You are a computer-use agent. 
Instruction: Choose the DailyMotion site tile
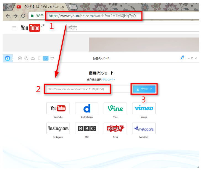(87, 108)
